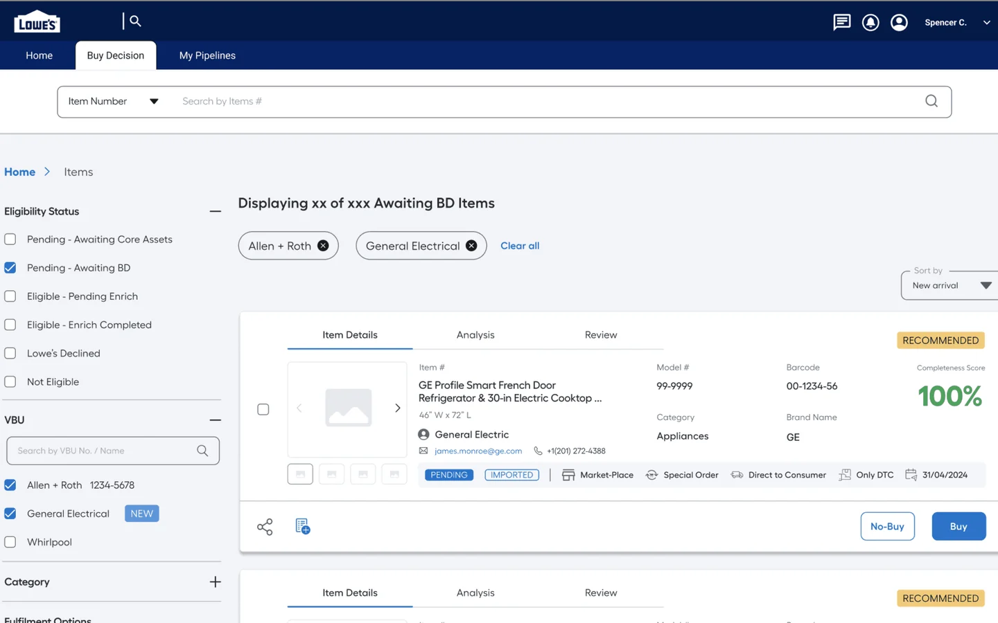Show previous product image with left arrow
The height and width of the screenshot is (623, 998).
299,408
